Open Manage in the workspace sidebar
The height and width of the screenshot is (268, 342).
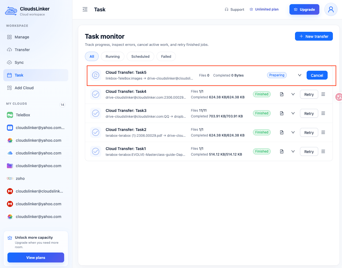tap(36, 37)
